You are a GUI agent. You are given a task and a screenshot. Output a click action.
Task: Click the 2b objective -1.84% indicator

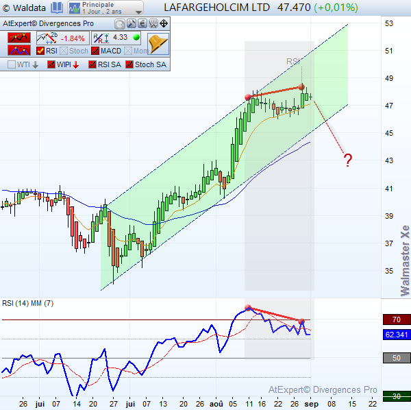click(62, 38)
